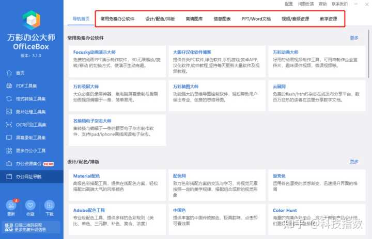The image size is (372, 239).
Task: Open the 万彩脑图大师 link
Action: point(186,87)
